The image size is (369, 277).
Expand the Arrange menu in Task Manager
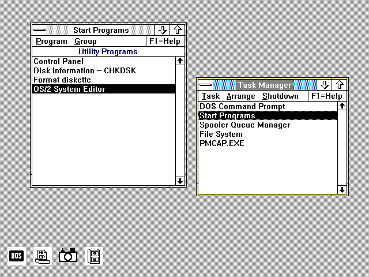pyautogui.click(x=240, y=96)
